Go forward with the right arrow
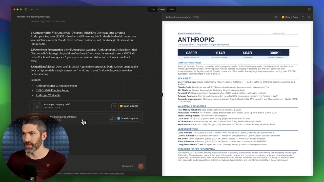 [37, 9]
